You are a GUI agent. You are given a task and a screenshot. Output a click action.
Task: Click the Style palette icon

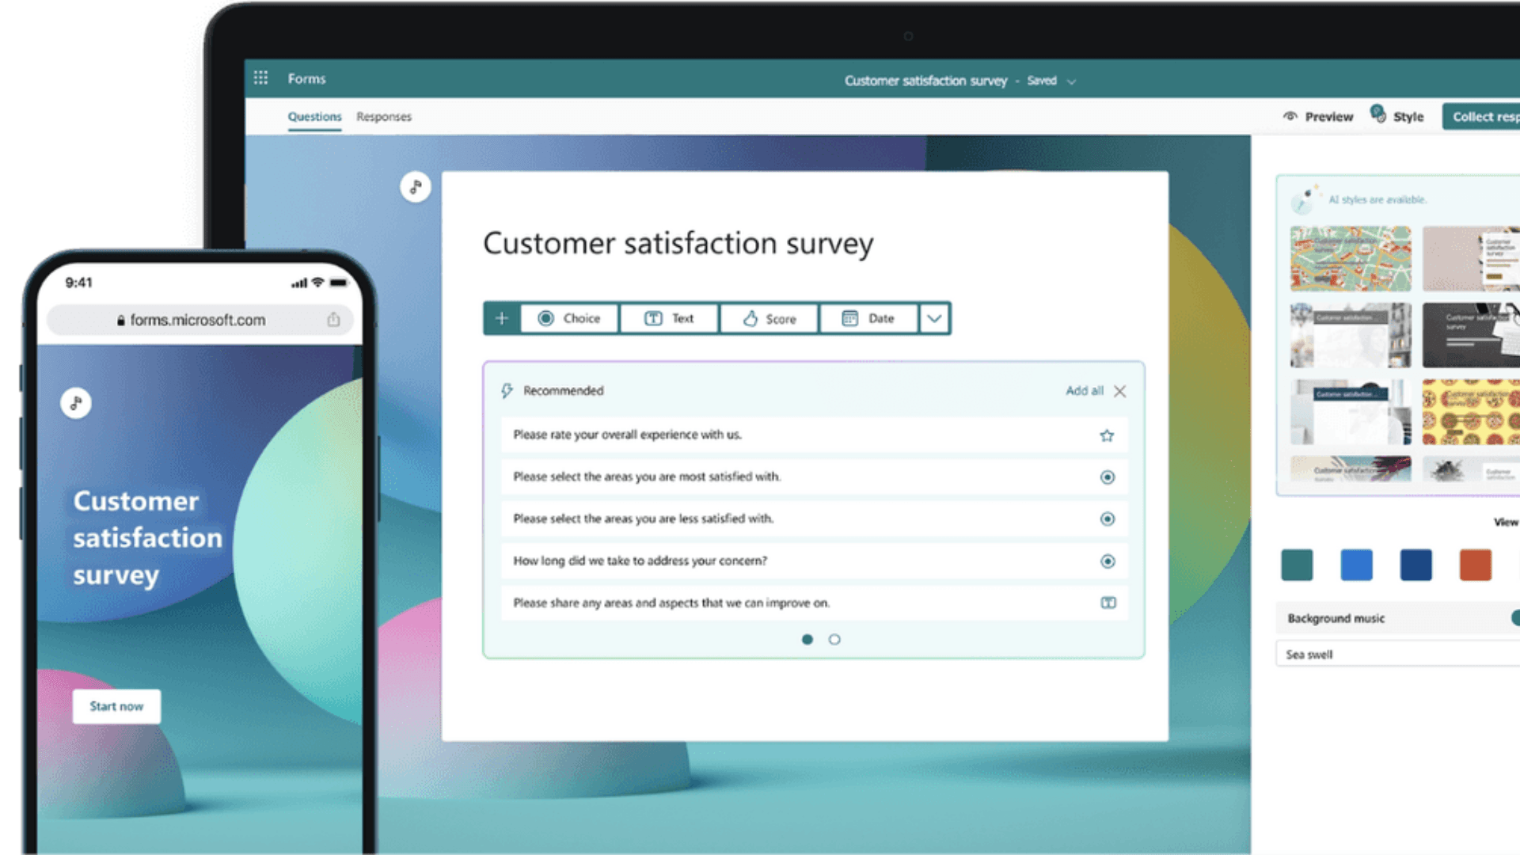pyautogui.click(x=1378, y=113)
